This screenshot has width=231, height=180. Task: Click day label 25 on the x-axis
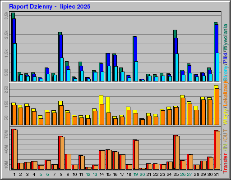pyautogui.click(x=176, y=175)
